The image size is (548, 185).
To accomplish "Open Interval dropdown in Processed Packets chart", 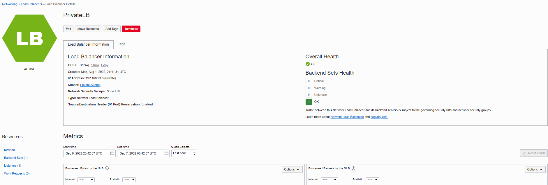I will 329,180.
